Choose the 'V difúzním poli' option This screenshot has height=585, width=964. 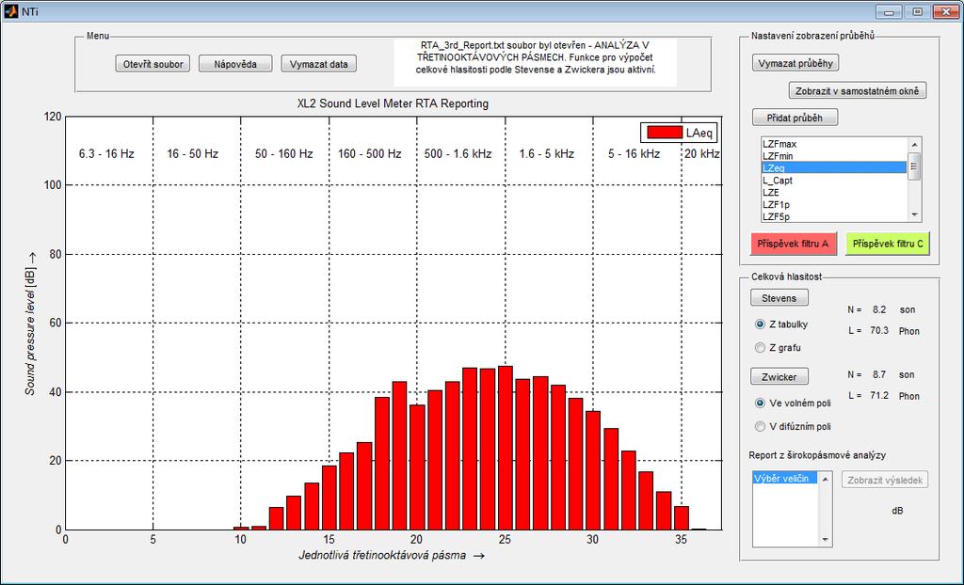(760, 426)
